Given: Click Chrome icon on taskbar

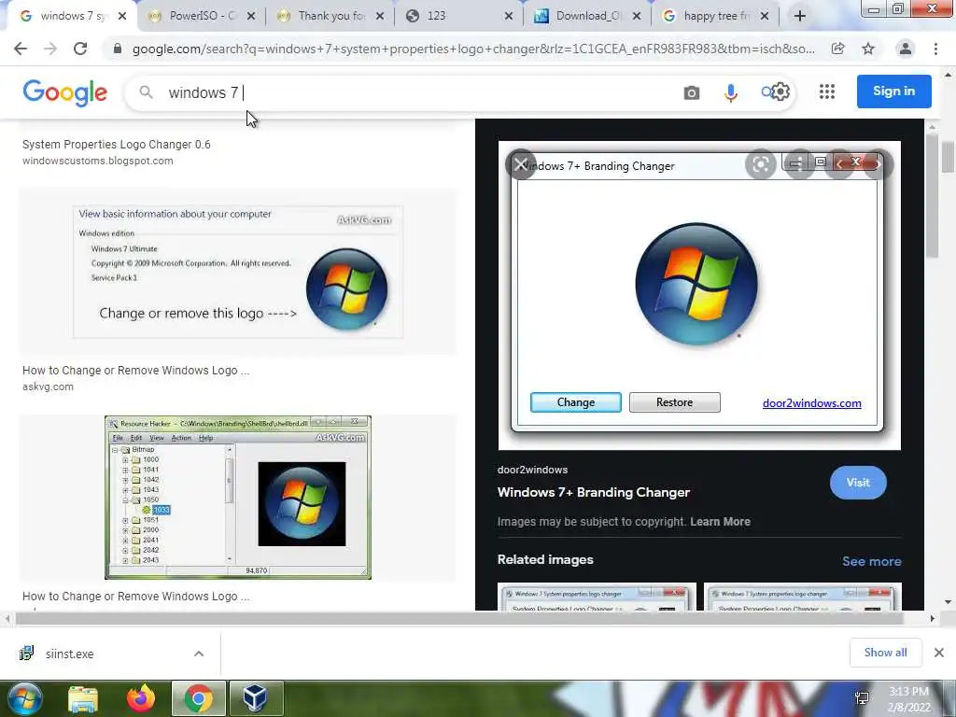Looking at the screenshot, I should 198,698.
